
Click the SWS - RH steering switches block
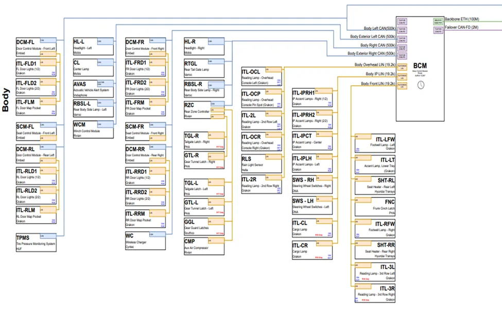click(x=312, y=185)
